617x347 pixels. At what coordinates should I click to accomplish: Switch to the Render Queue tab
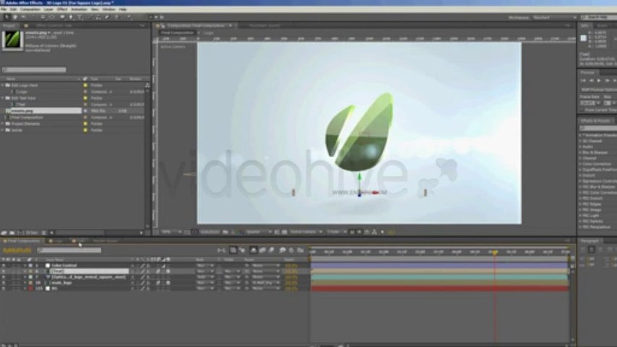(x=105, y=241)
